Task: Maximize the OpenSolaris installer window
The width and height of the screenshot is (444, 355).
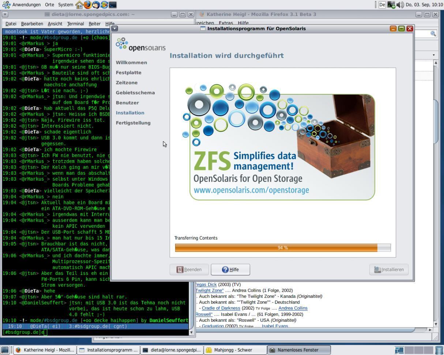Action: [x=402, y=29]
